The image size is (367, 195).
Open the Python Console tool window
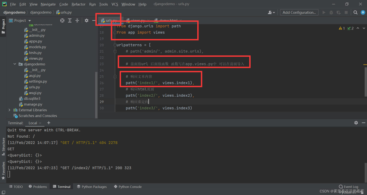click(128, 187)
